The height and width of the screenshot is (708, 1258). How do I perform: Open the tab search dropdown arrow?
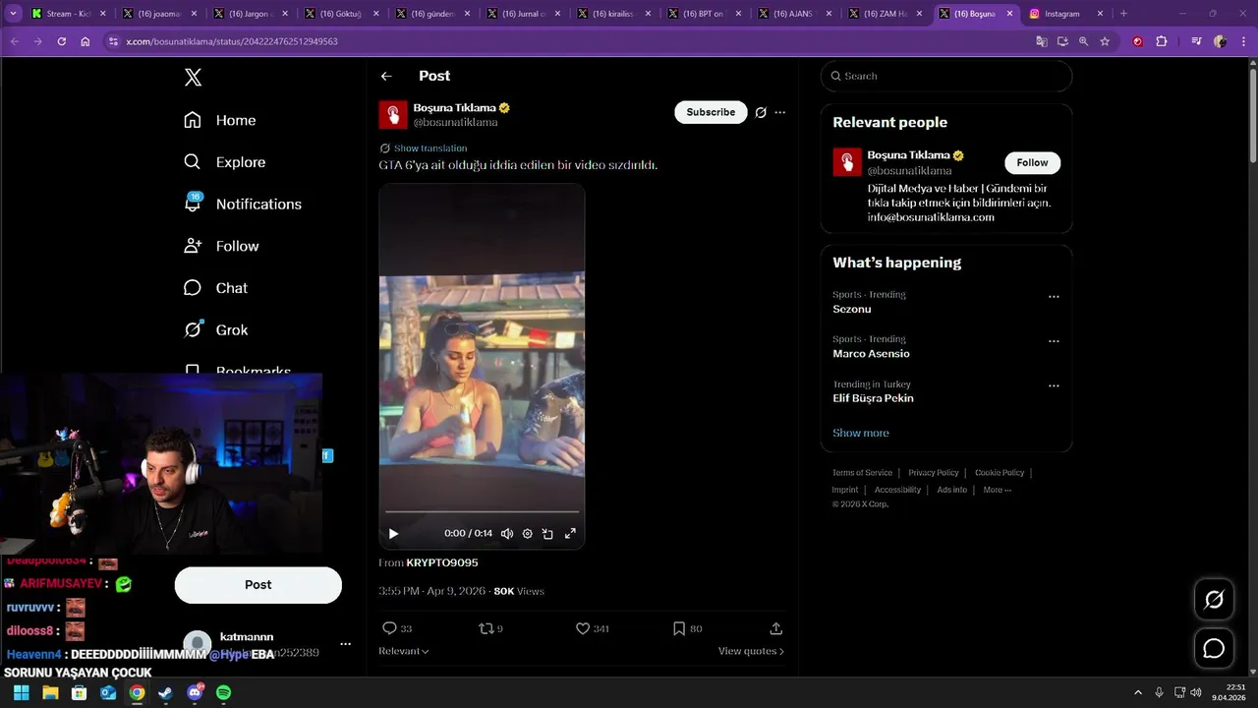click(x=13, y=14)
